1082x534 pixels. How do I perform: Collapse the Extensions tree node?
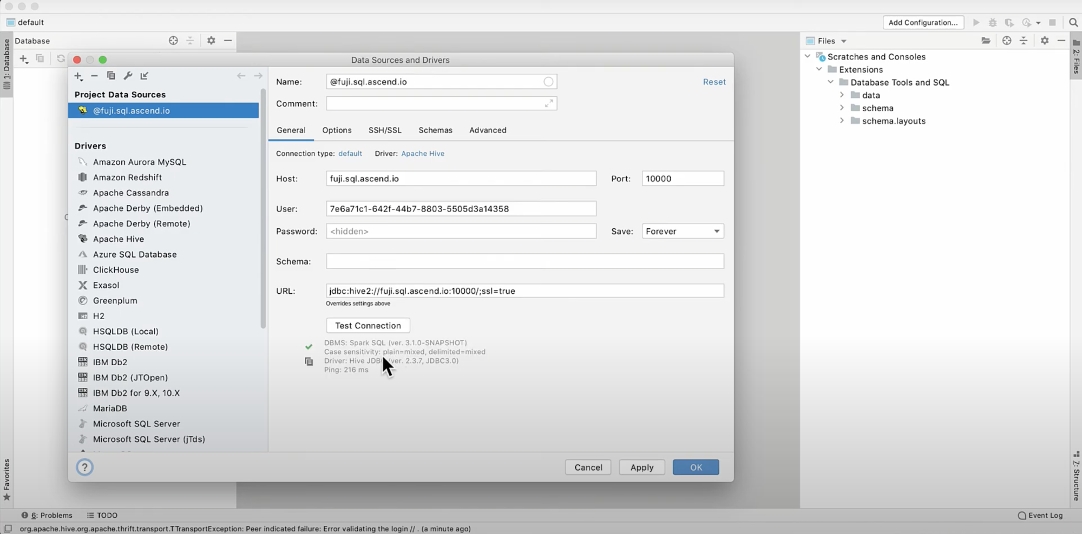(819, 69)
